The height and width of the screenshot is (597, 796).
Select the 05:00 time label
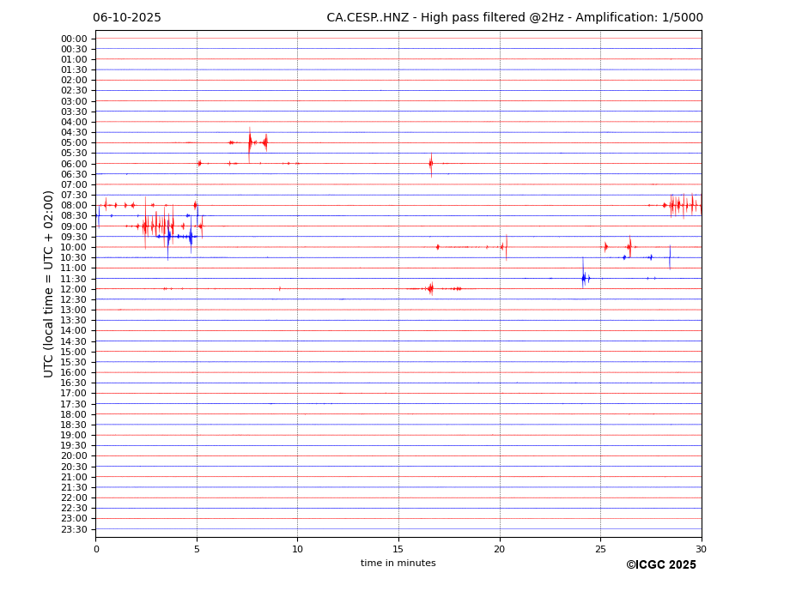74,142
